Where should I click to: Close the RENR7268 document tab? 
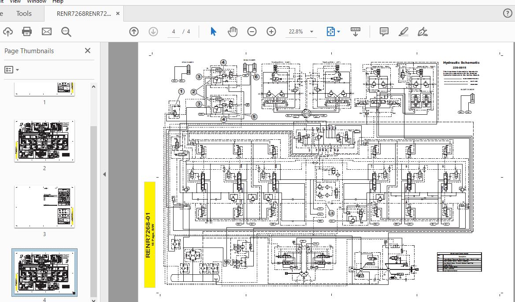(118, 14)
